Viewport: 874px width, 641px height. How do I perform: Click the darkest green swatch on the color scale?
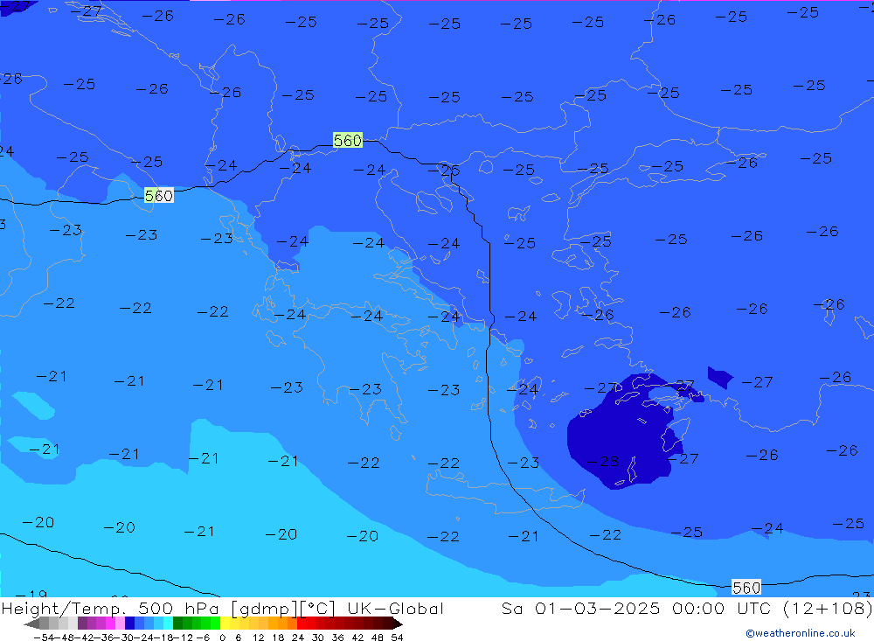coord(177,624)
